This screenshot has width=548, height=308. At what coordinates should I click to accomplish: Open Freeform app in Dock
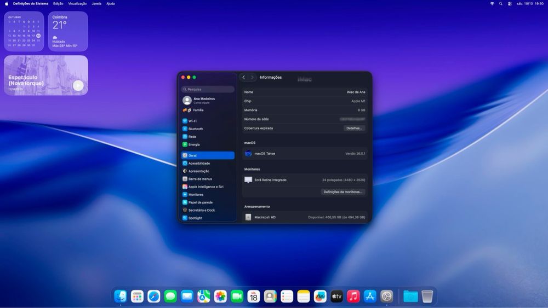(x=320, y=296)
